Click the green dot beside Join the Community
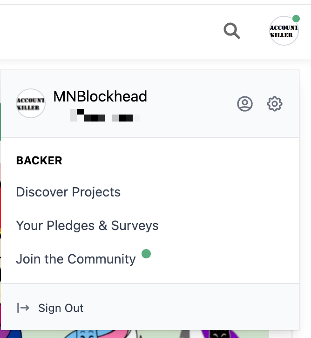 pos(146,253)
